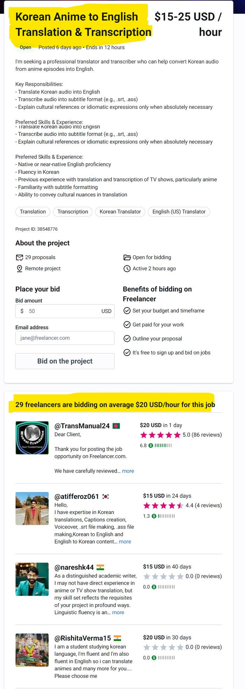Click the Bid on the project button
Screen dimensions: 245x689
[65, 361]
